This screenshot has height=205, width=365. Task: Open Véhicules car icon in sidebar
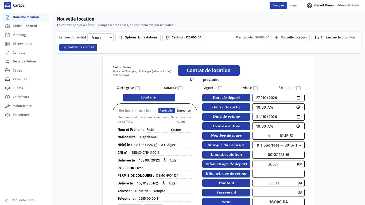pos(7,79)
